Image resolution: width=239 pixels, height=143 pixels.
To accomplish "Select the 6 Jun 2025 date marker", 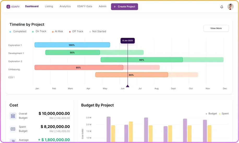I will coord(128,41).
